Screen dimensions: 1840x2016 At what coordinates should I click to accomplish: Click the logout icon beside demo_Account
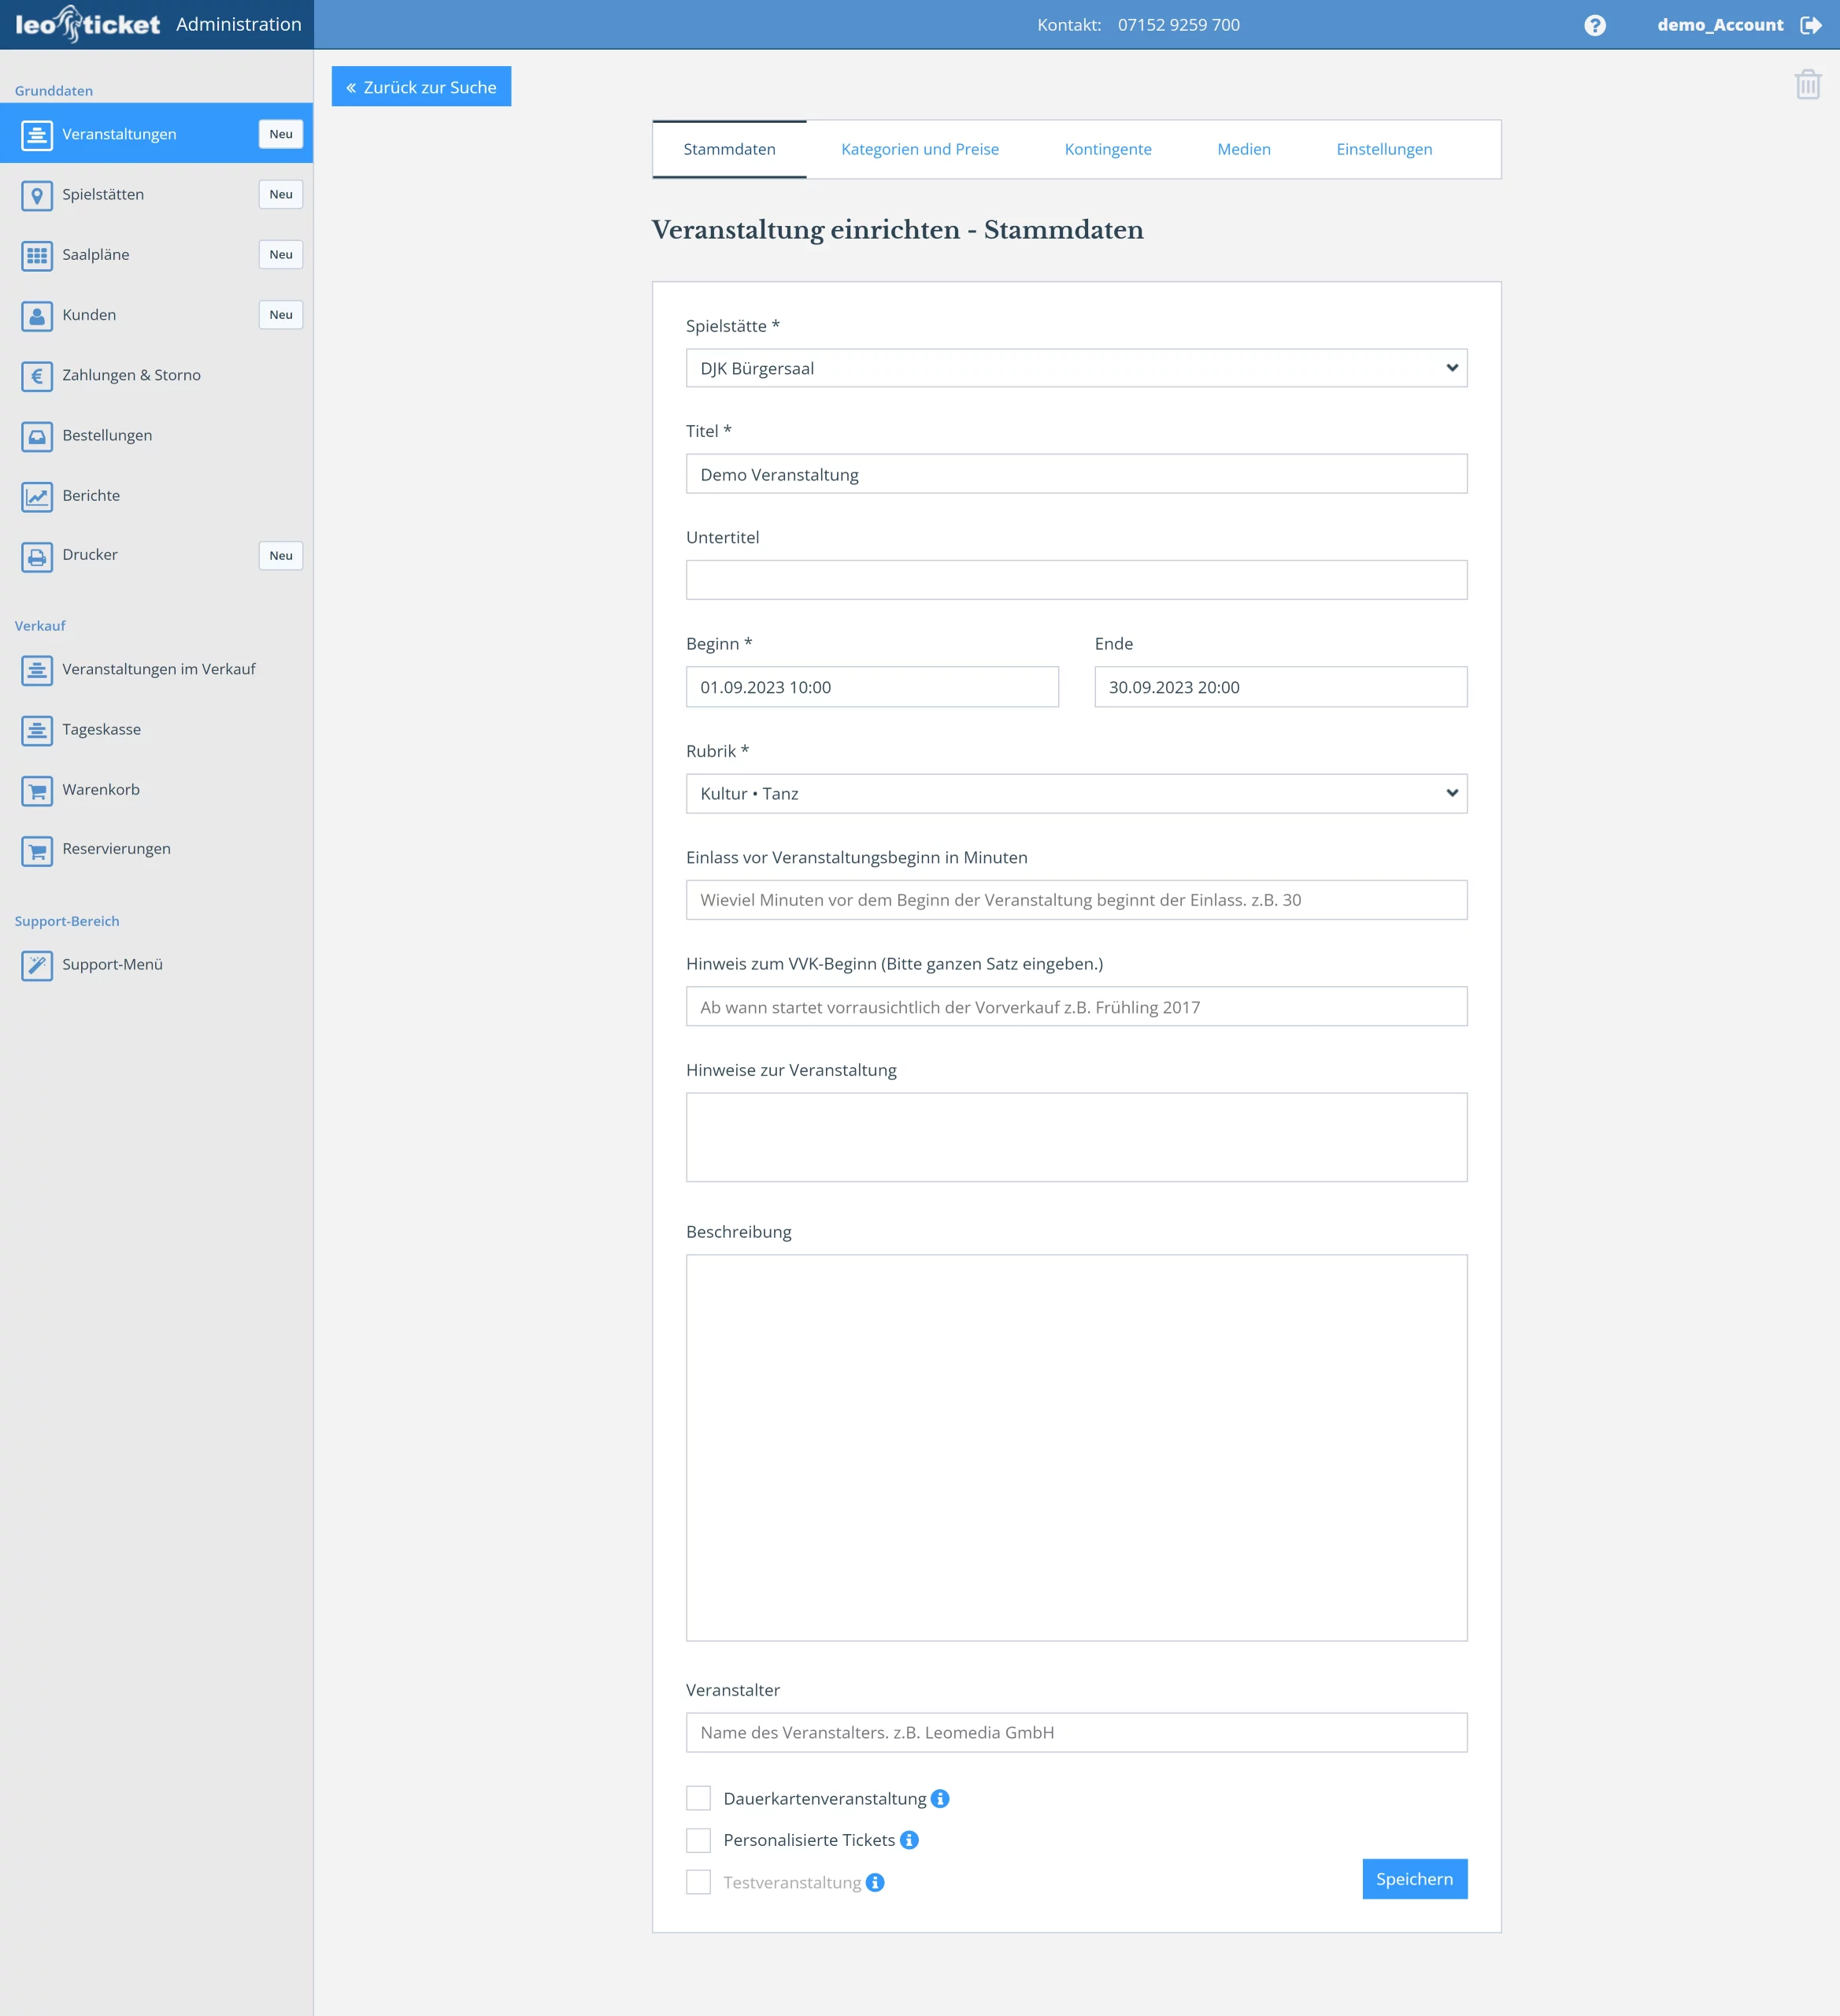(x=1810, y=25)
